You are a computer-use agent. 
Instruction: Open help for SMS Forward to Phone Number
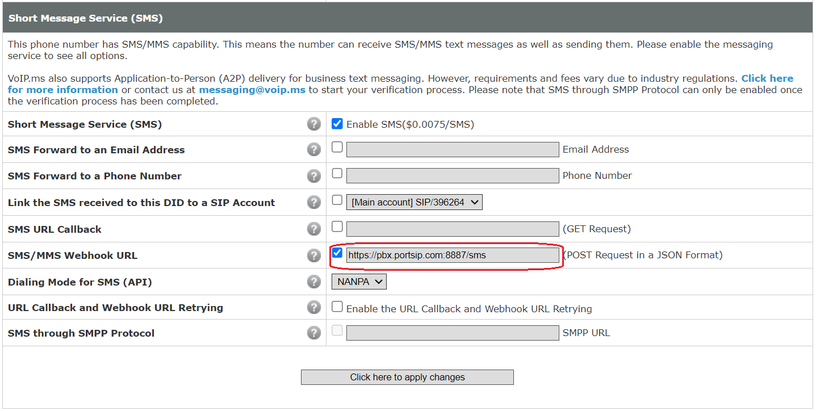click(x=313, y=176)
